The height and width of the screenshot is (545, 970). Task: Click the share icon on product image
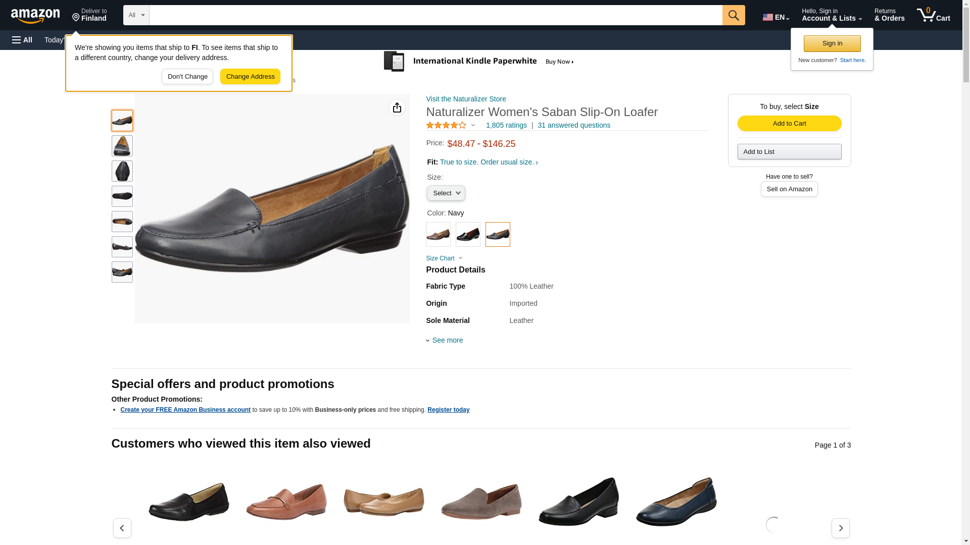coord(397,107)
